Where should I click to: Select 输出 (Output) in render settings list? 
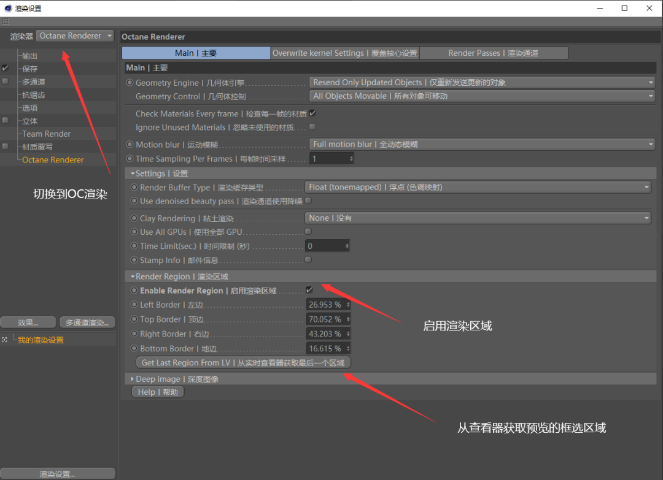(x=29, y=56)
